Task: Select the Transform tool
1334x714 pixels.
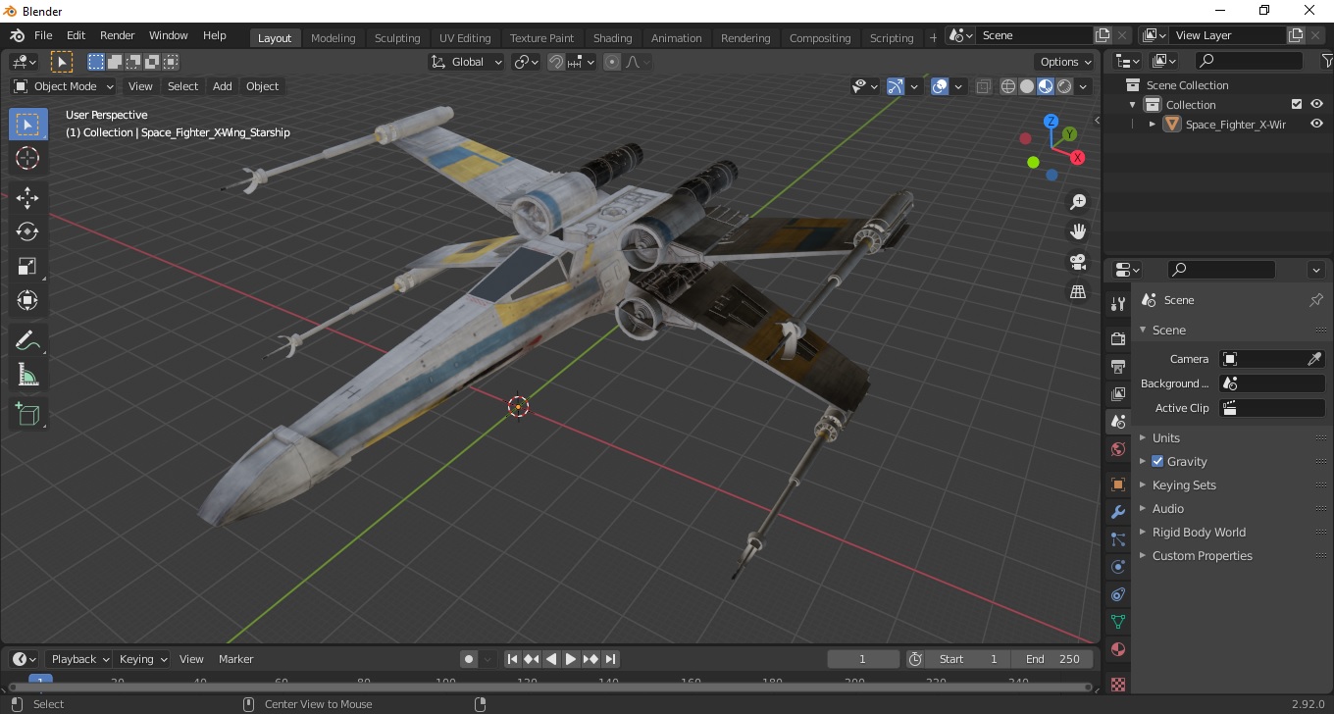Action: tap(27, 300)
